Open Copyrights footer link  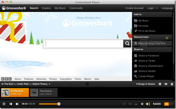pyautogui.click(x=66, y=79)
